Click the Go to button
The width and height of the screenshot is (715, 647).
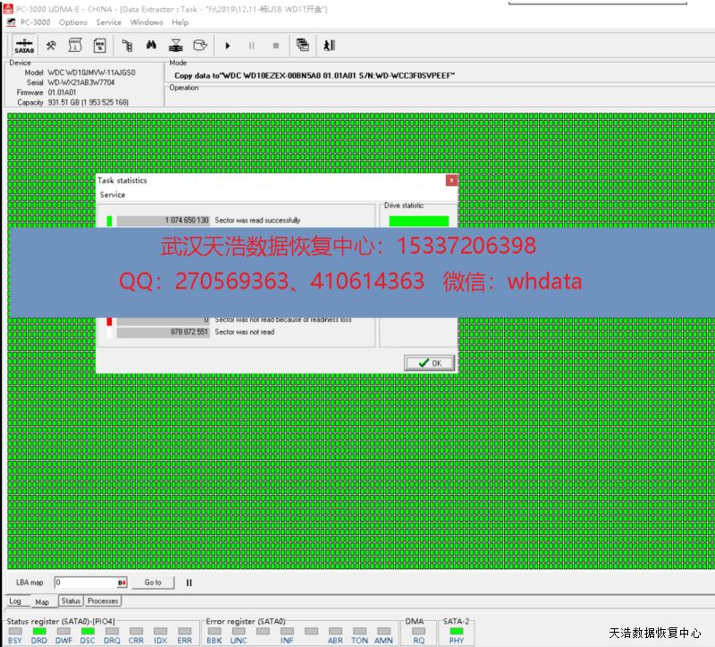point(153,583)
